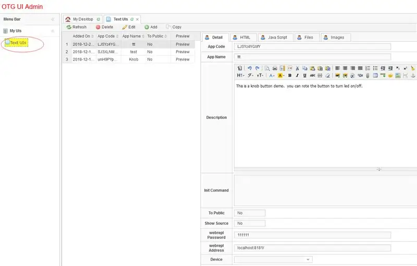The height and width of the screenshot is (266, 417).
Task: Center align text in editor
Action: click(x=345, y=68)
